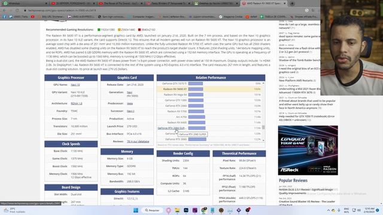Open Creative Sound Blaster X5 Review link

(307, 203)
